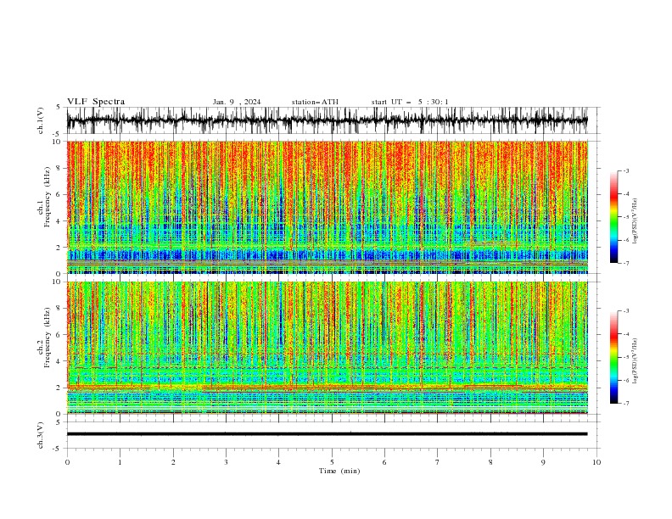Screen dimensions: 672x519
Task: Click the ch.2 spectrogram color bar
Action: (x=613, y=357)
